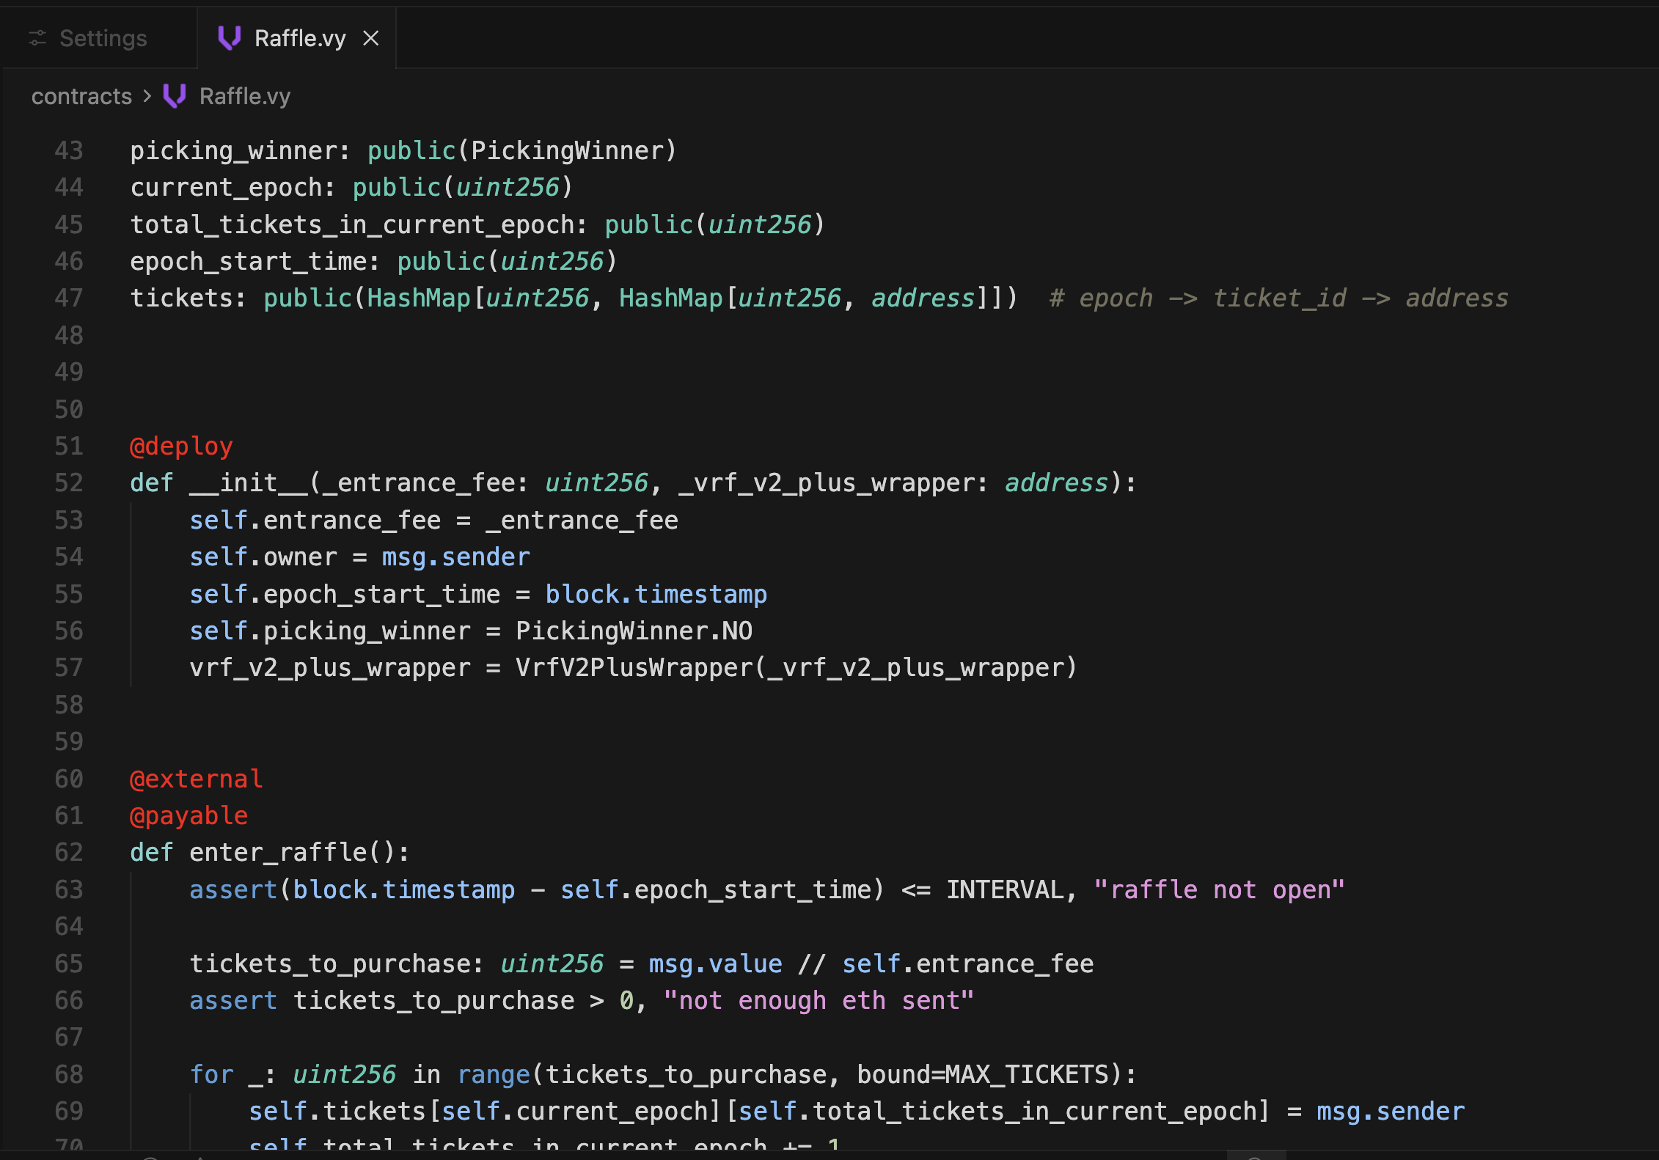Image resolution: width=1659 pixels, height=1160 pixels.
Task: Click the @external decorator
Action: (196, 779)
